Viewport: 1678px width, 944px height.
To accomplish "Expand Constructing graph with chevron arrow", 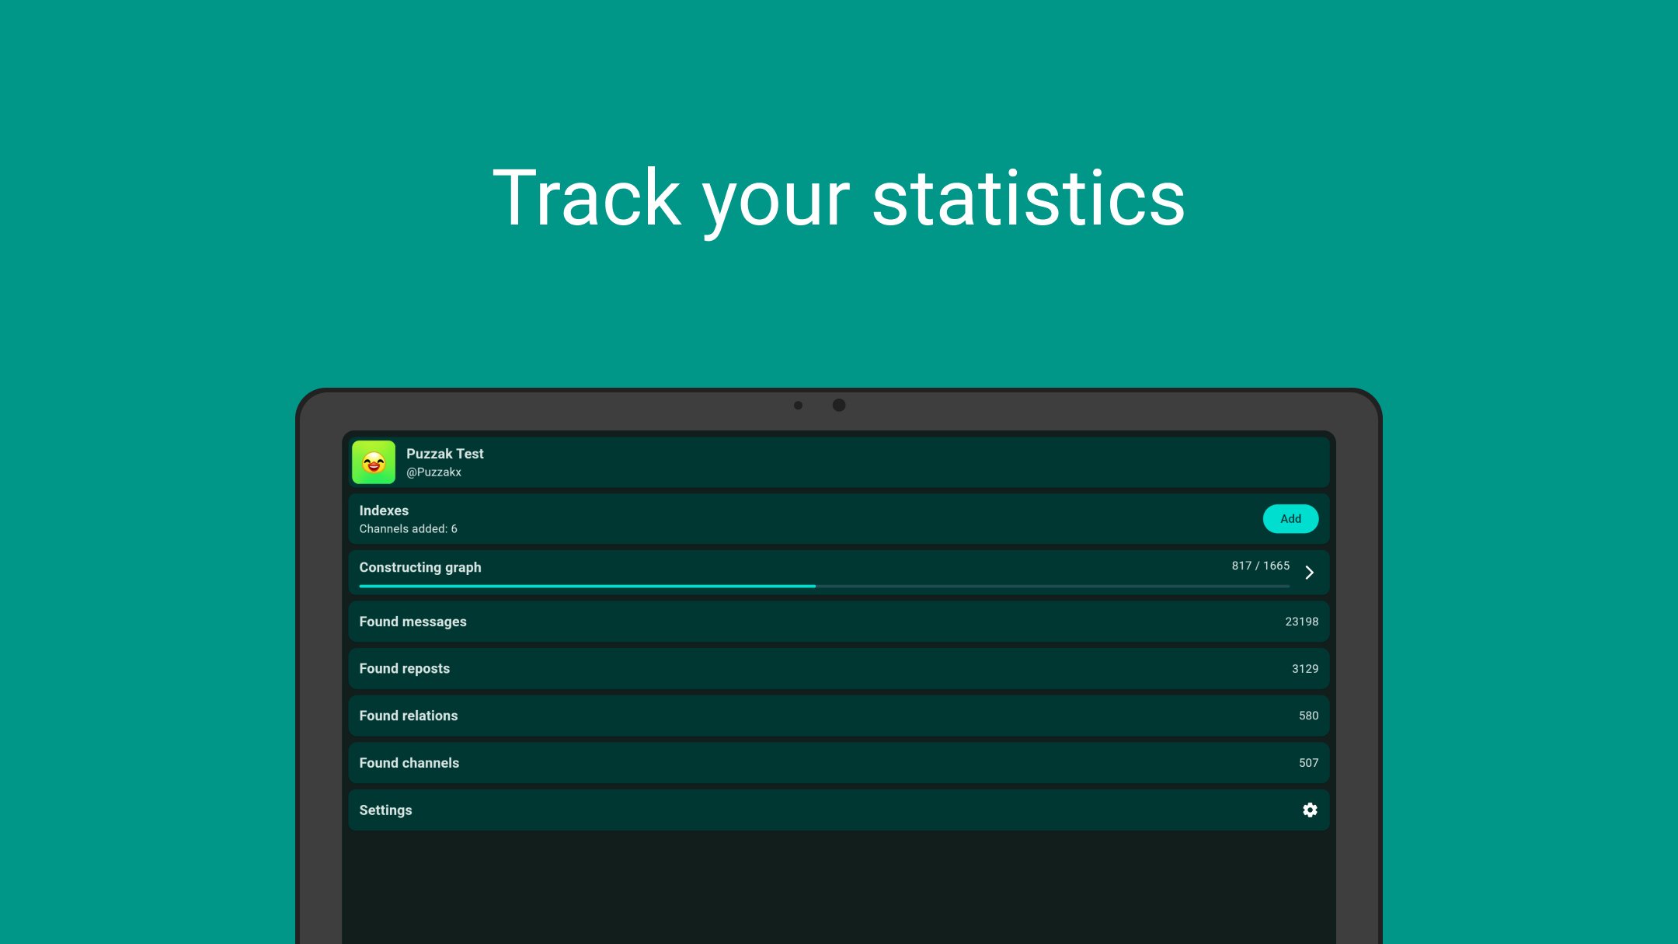I will click(1310, 573).
